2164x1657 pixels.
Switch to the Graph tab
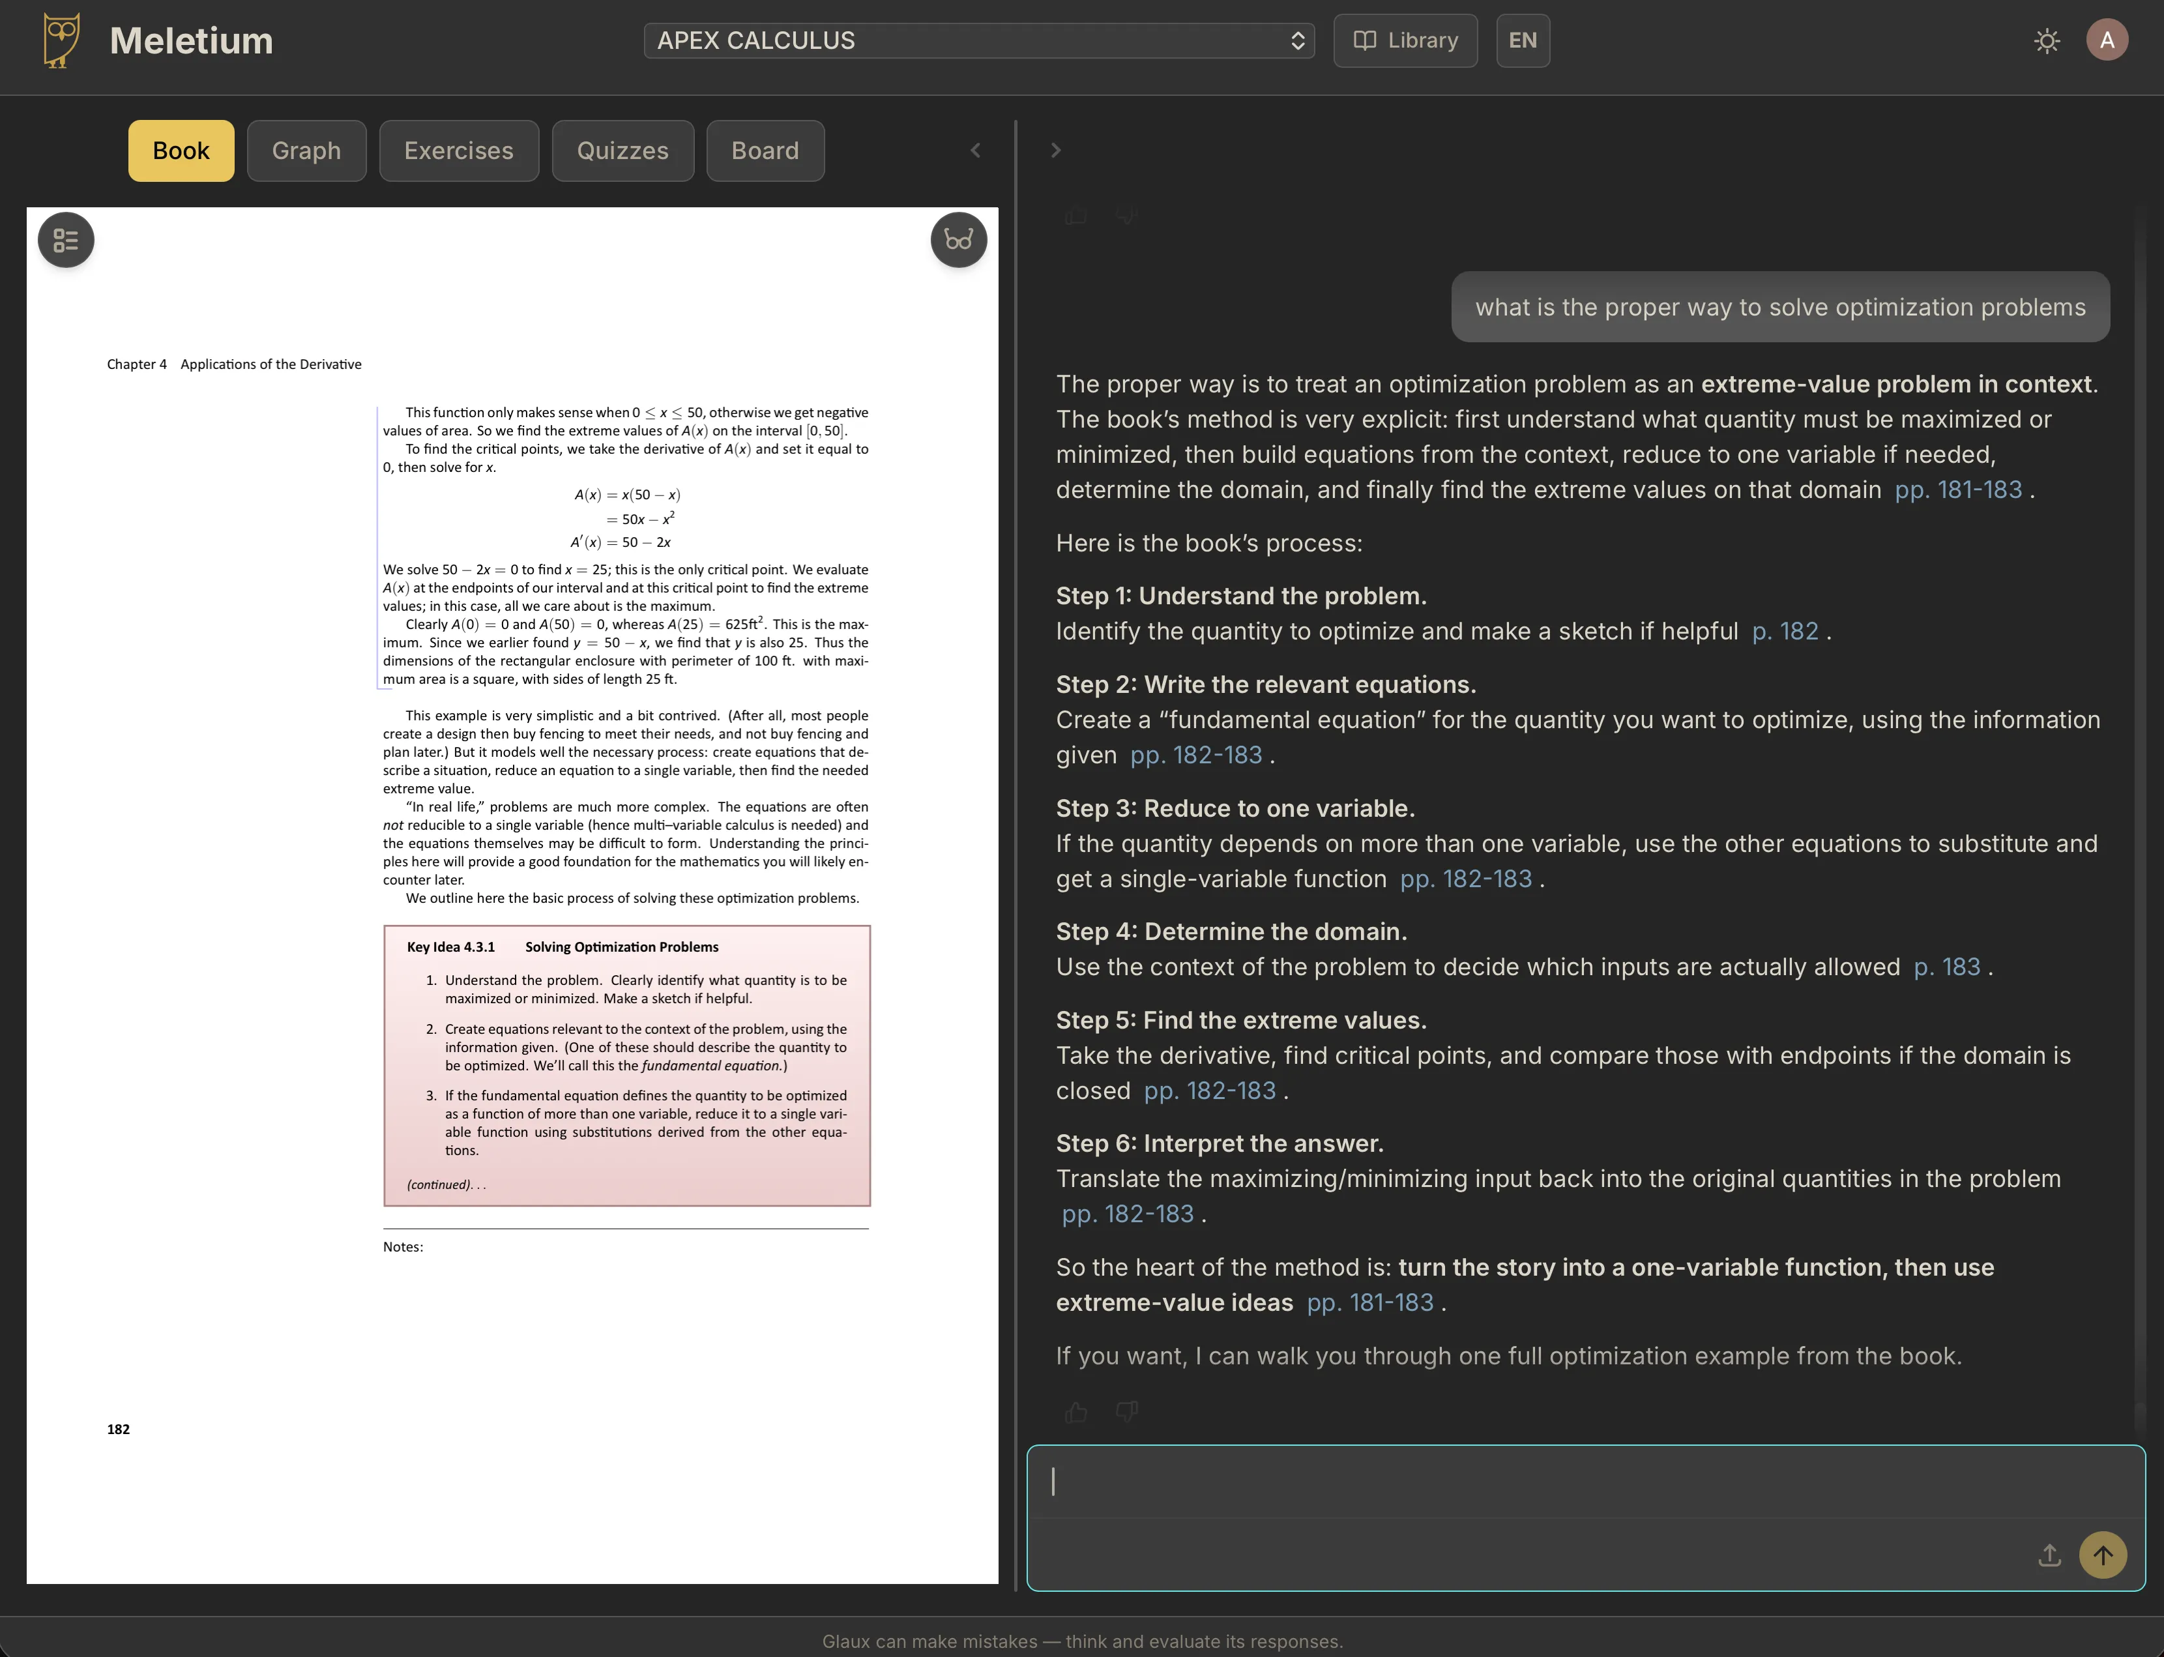(307, 151)
